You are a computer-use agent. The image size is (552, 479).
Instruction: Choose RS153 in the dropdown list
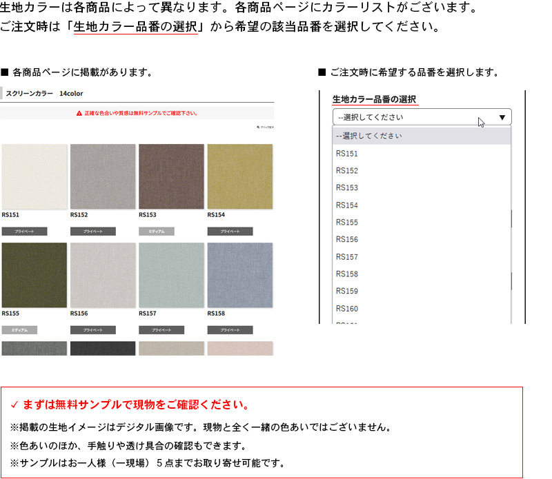click(x=347, y=188)
